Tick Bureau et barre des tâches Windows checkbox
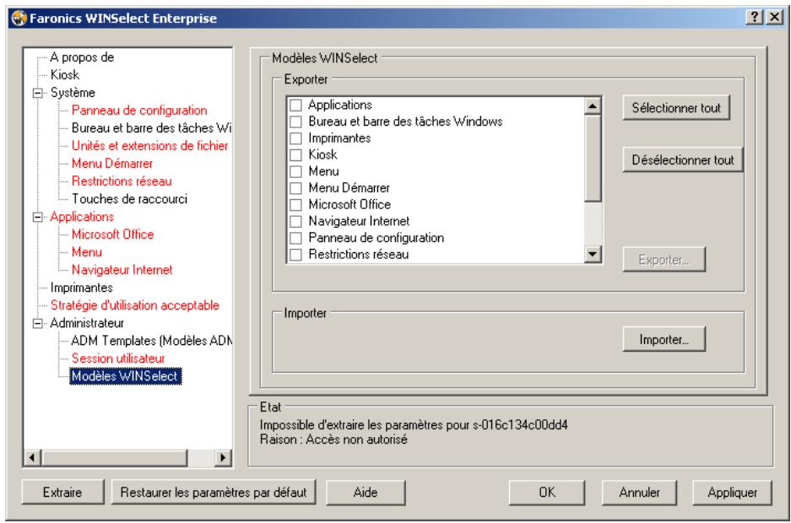Image resolution: width=791 pixels, height=523 pixels. [296, 121]
